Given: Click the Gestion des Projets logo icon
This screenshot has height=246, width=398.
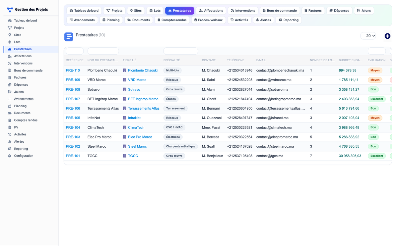Looking at the screenshot, I should click(x=10, y=10).
